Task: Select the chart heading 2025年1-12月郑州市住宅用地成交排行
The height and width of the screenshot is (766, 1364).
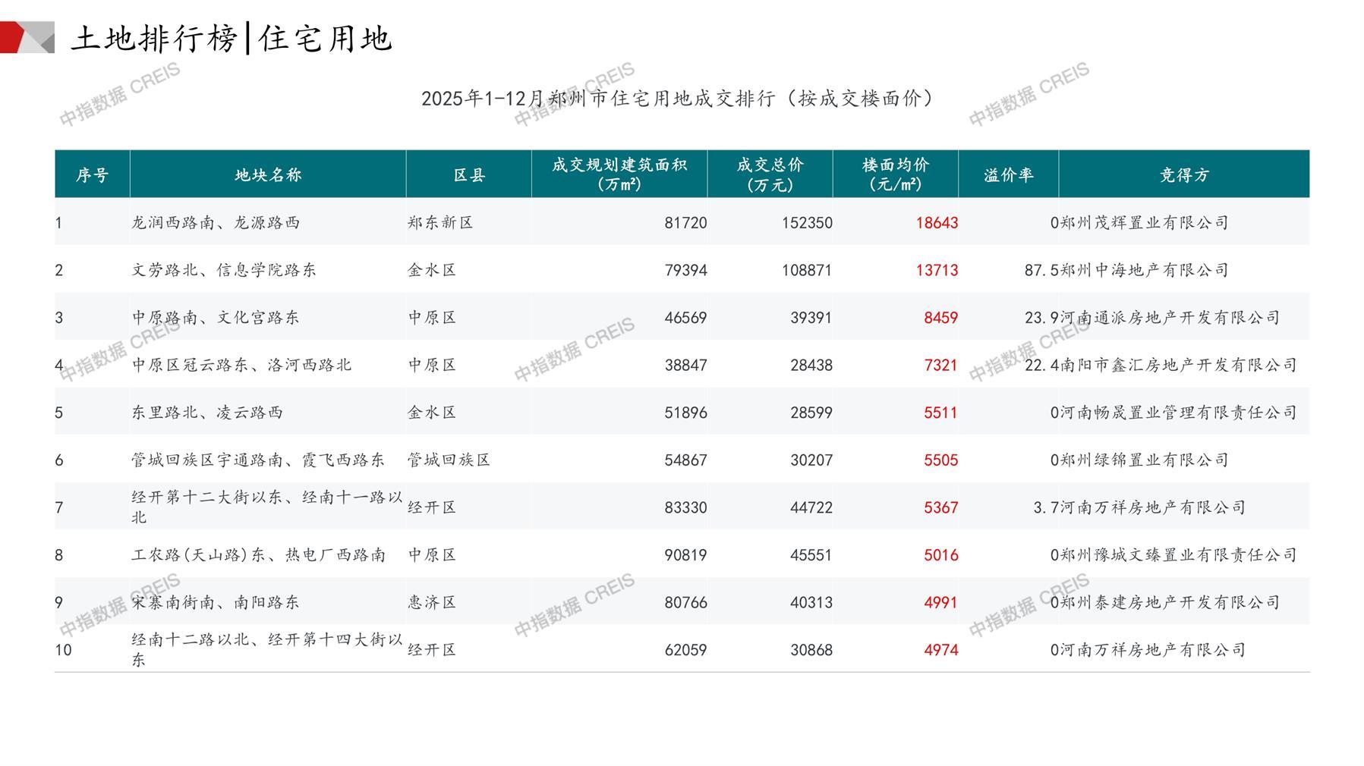Action: click(677, 99)
